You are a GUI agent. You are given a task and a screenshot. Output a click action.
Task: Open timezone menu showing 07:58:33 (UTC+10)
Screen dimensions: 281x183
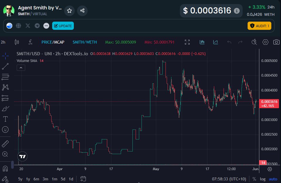pyautogui.click(x=229, y=179)
